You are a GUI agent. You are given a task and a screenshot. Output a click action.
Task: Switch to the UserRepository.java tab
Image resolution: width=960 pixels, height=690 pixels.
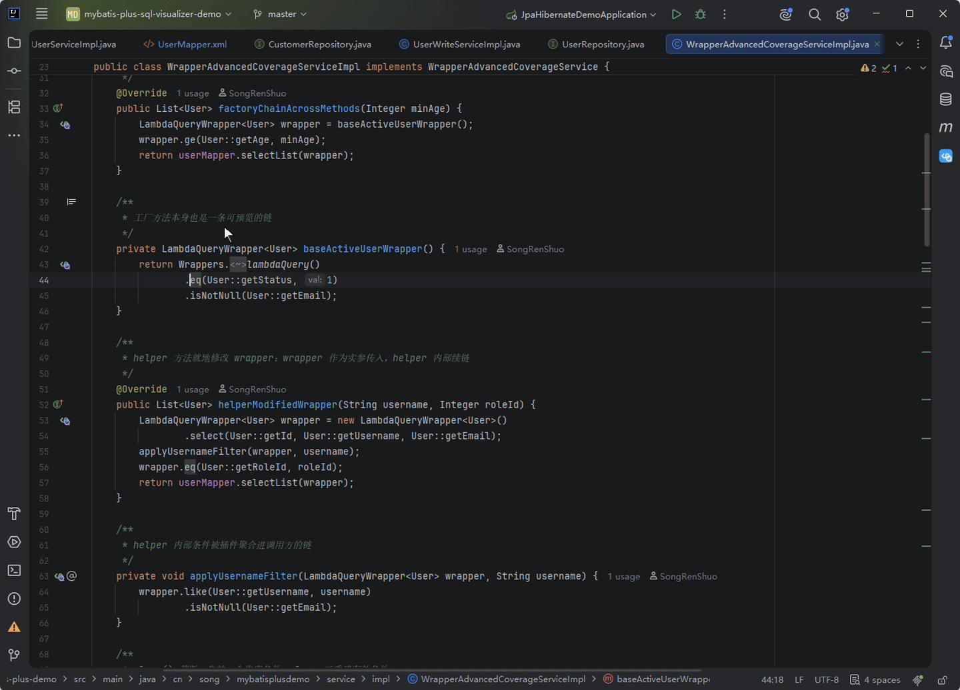tap(596, 44)
